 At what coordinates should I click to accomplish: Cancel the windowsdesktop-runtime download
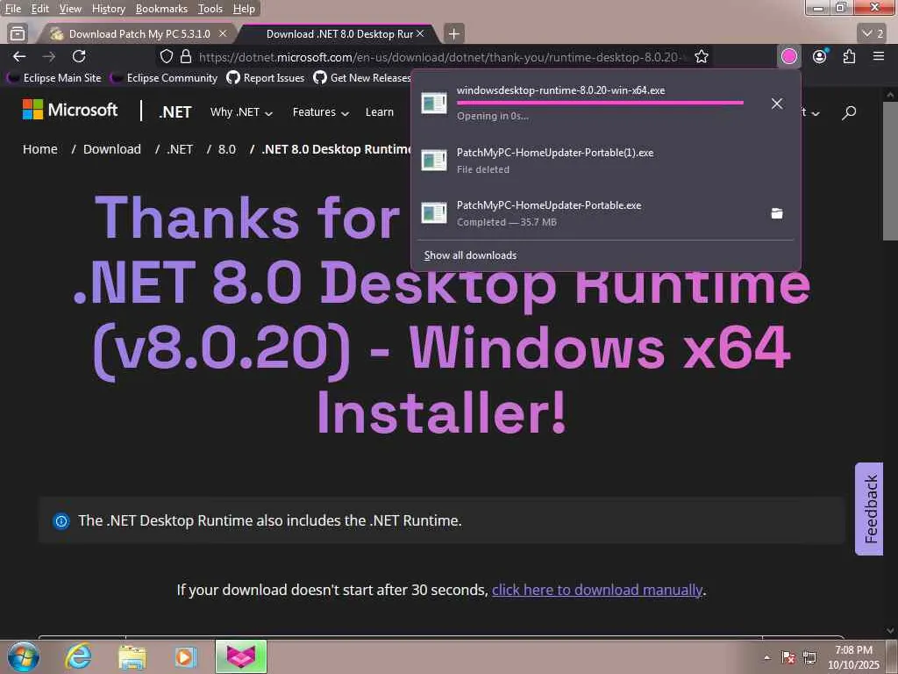pos(777,104)
